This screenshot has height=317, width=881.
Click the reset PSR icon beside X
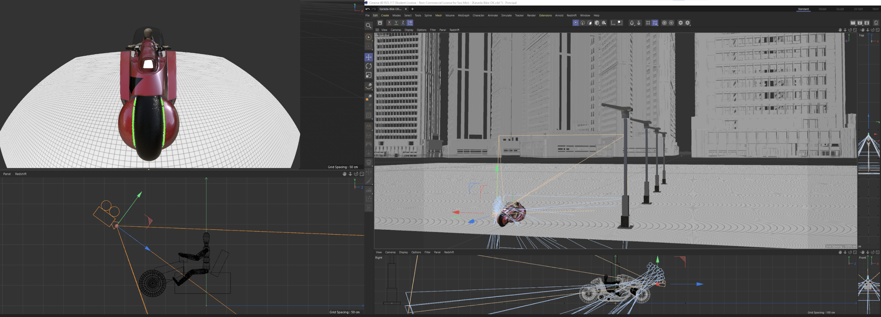[x=380, y=23]
